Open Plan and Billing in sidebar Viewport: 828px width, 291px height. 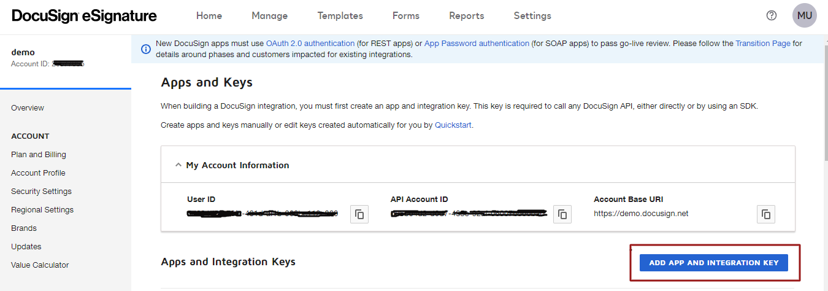(x=39, y=155)
